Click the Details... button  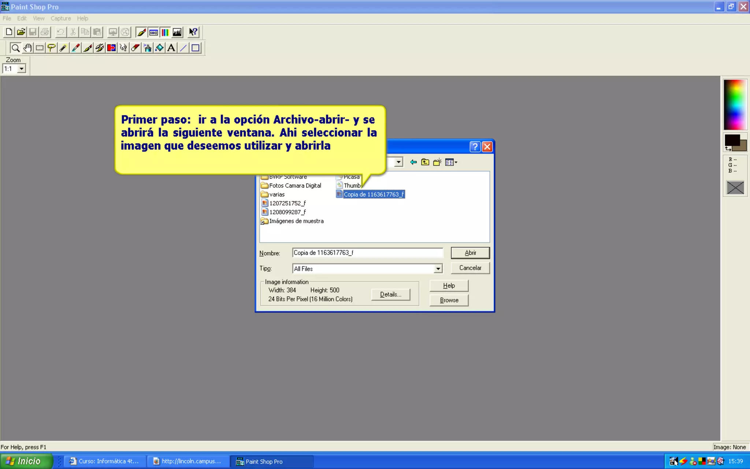(390, 295)
